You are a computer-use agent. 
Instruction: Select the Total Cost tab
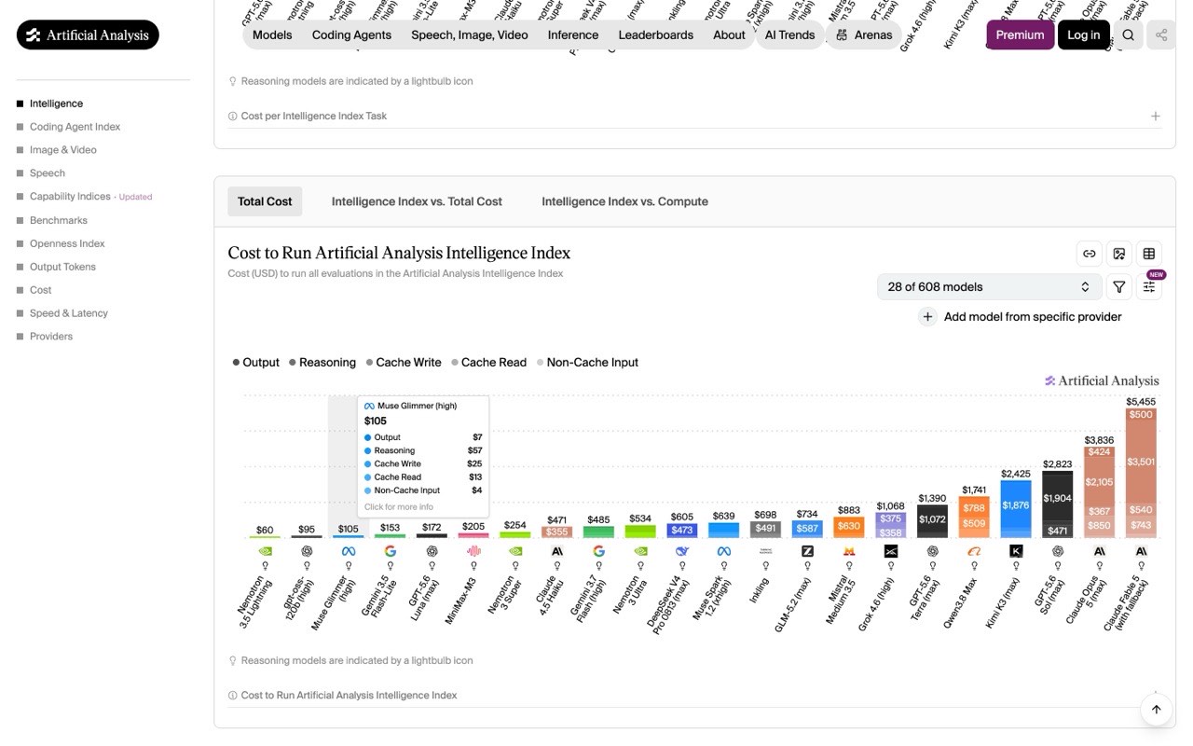click(x=265, y=201)
